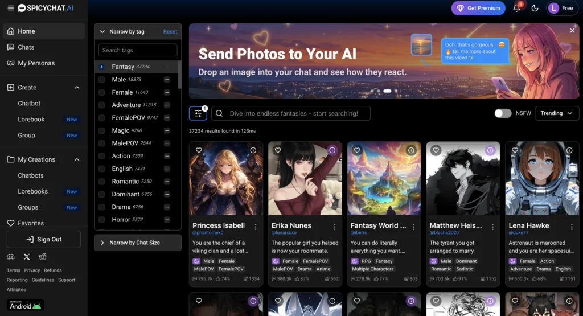The width and height of the screenshot is (583, 316).
Task: Uncheck the selected Fantasy tag
Action: 101,67
